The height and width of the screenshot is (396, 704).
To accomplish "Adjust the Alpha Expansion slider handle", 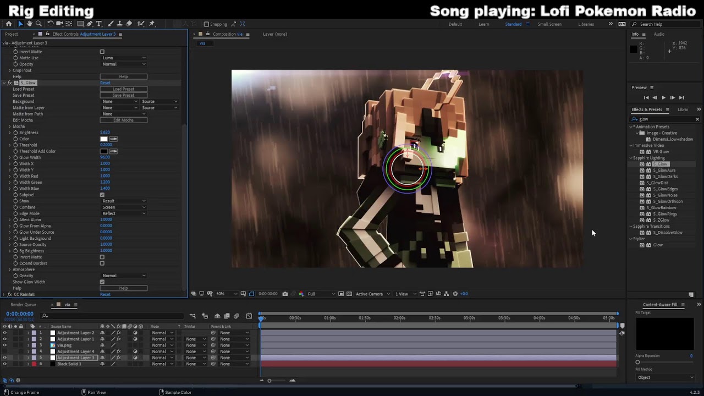I will click(638, 362).
